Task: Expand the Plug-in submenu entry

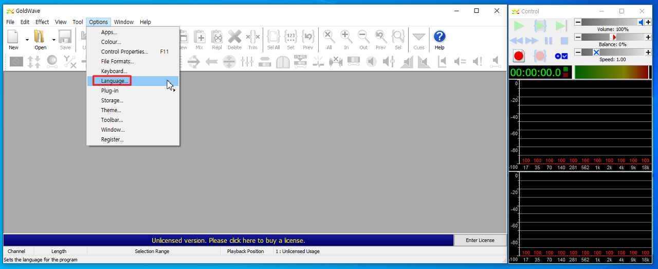Action: tap(133, 91)
